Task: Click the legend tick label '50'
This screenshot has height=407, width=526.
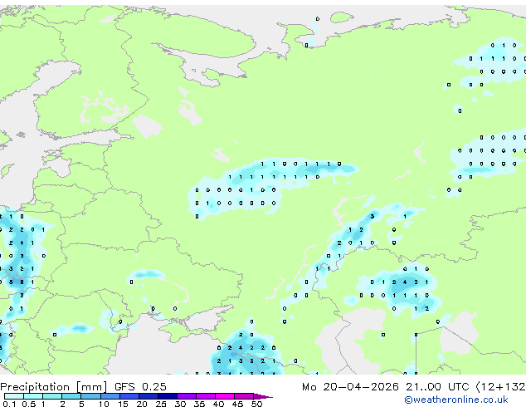Action: coord(257,404)
